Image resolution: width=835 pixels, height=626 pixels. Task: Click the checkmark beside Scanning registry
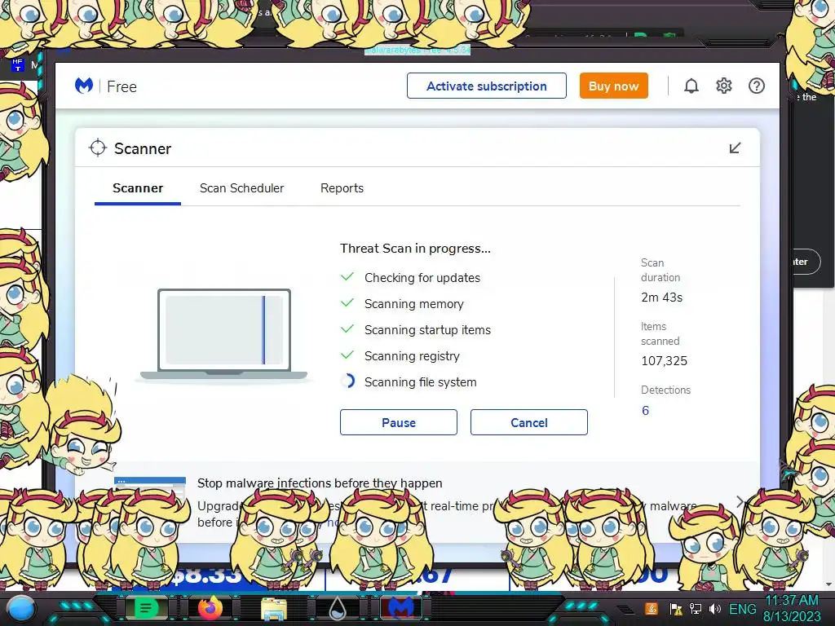(x=347, y=355)
